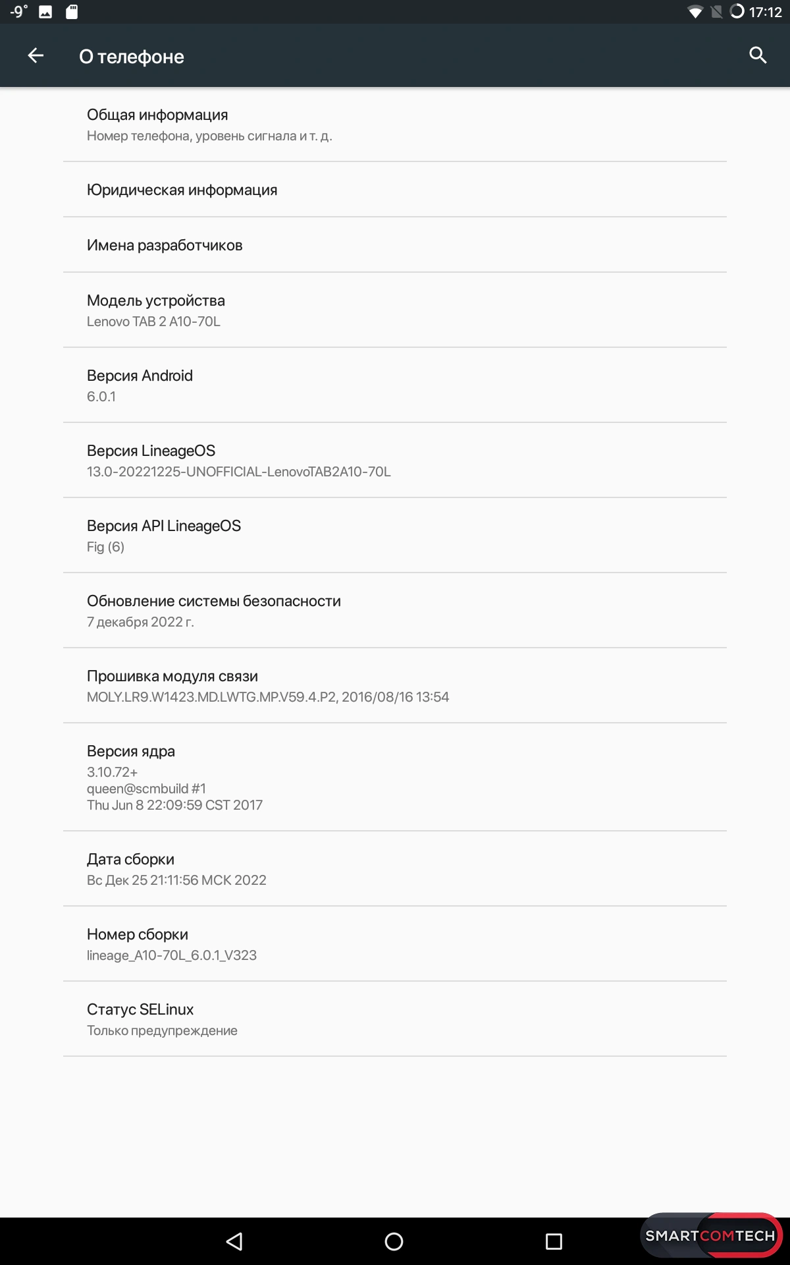Tap the SD card notification icon
The width and height of the screenshot is (790, 1265).
(x=72, y=12)
